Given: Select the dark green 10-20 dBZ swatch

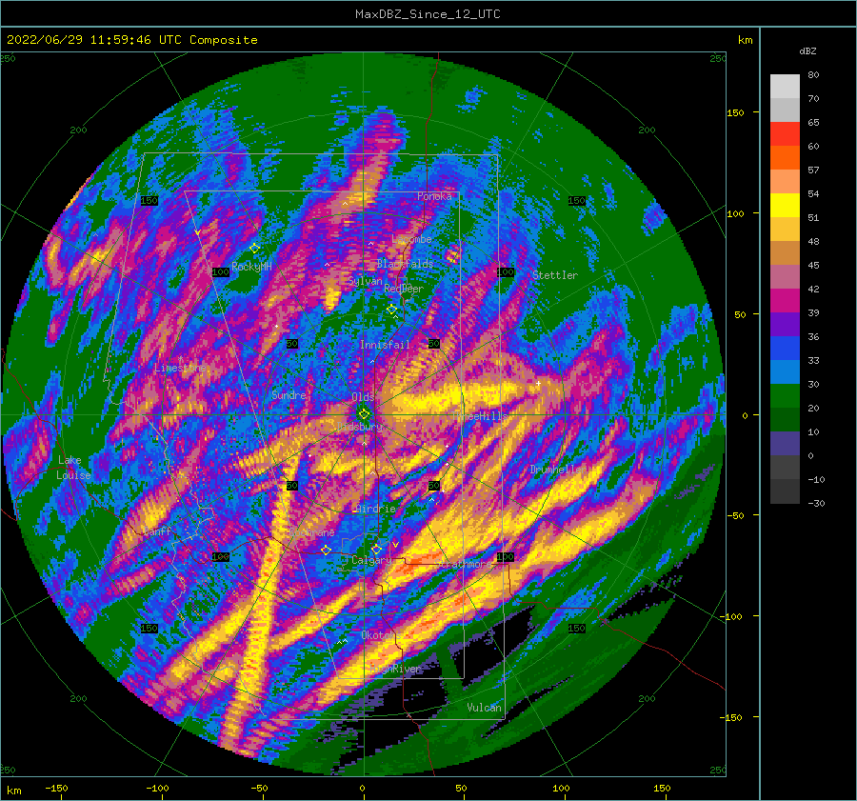Looking at the screenshot, I should pos(785,420).
